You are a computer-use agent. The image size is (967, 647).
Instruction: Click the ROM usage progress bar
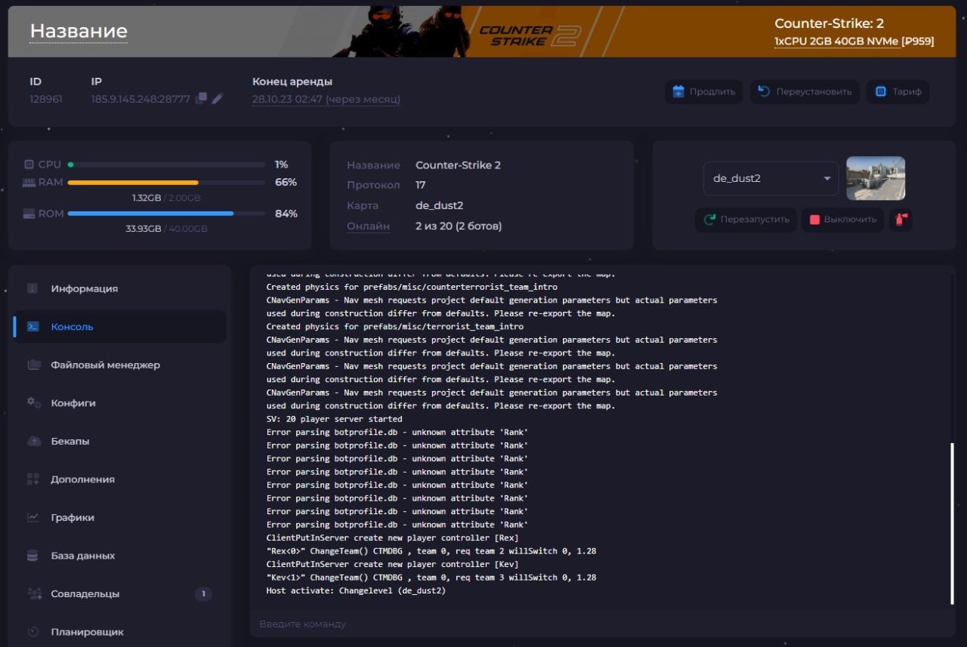click(166, 214)
